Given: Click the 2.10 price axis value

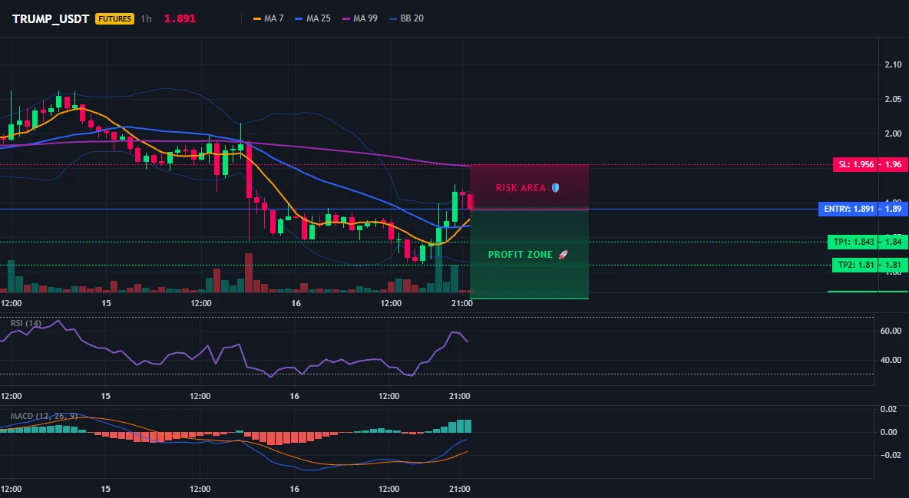Looking at the screenshot, I should click(x=893, y=65).
